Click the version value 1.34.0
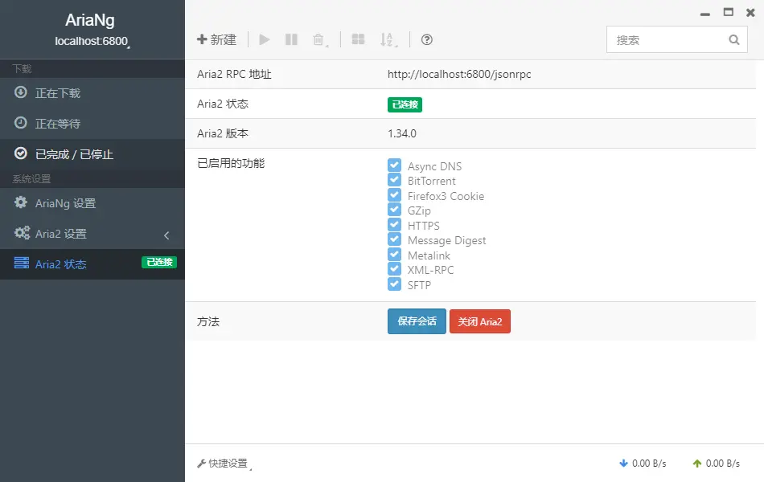The height and width of the screenshot is (482, 764). (x=402, y=133)
